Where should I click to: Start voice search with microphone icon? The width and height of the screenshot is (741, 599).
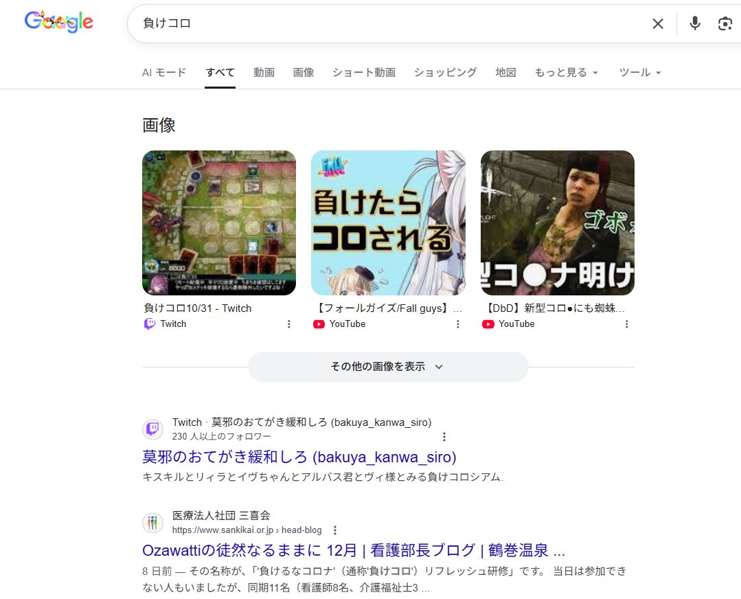coord(695,23)
